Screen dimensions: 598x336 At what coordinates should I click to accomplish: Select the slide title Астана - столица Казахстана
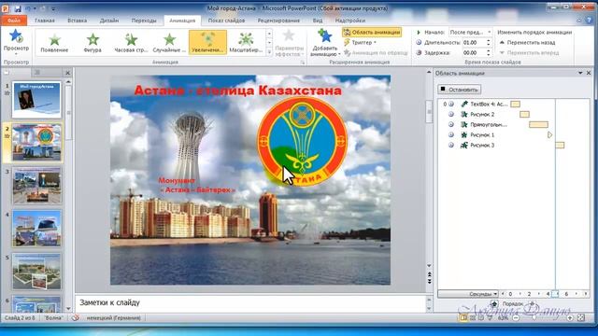point(238,91)
